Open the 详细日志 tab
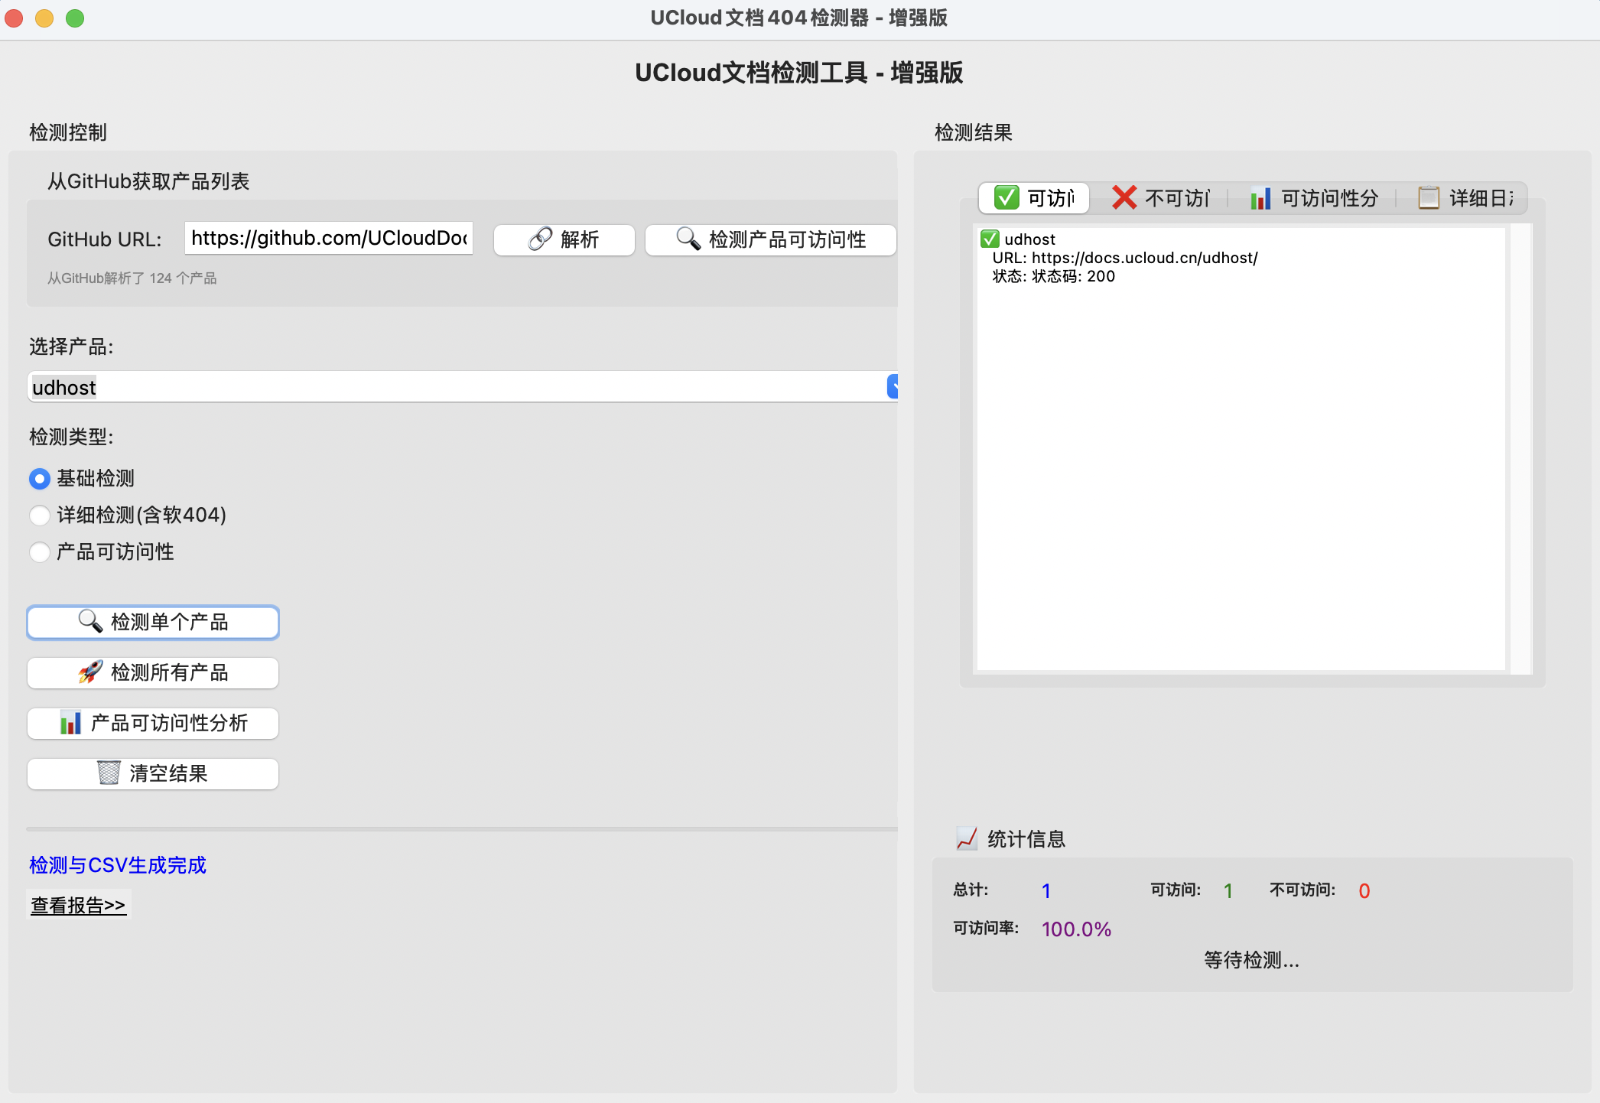 tap(1464, 197)
